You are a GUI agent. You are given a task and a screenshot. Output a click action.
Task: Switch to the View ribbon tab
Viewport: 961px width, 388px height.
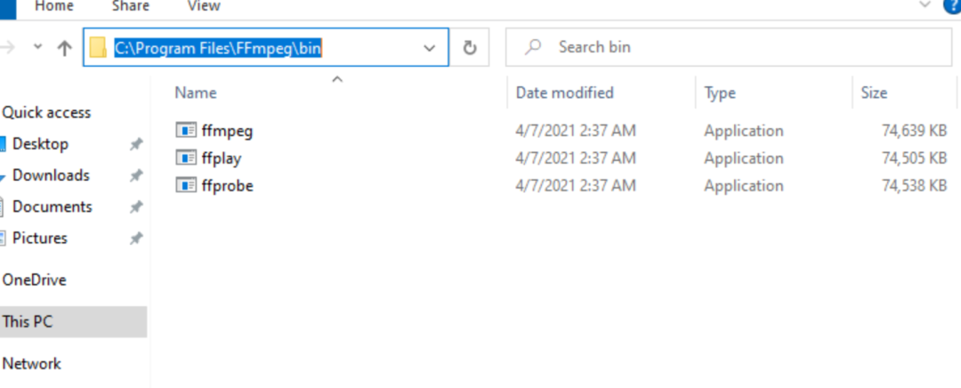pos(204,6)
